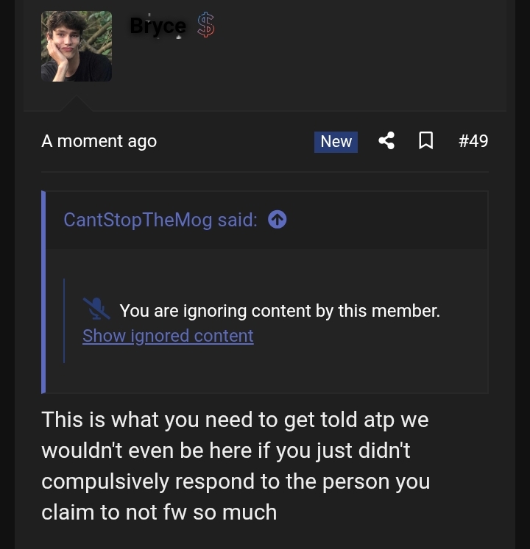Toggle the bookmark icon for this post
This screenshot has height=549, width=530.
[x=425, y=140]
